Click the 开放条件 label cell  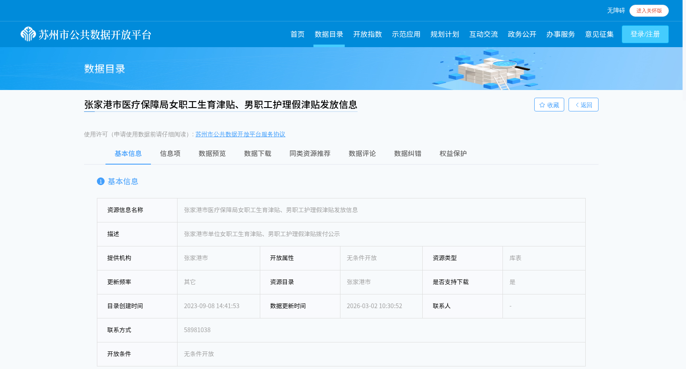(x=137, y=354)
